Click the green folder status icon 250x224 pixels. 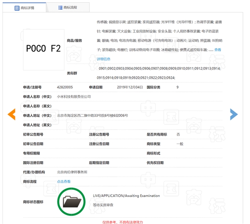(71, 202)
